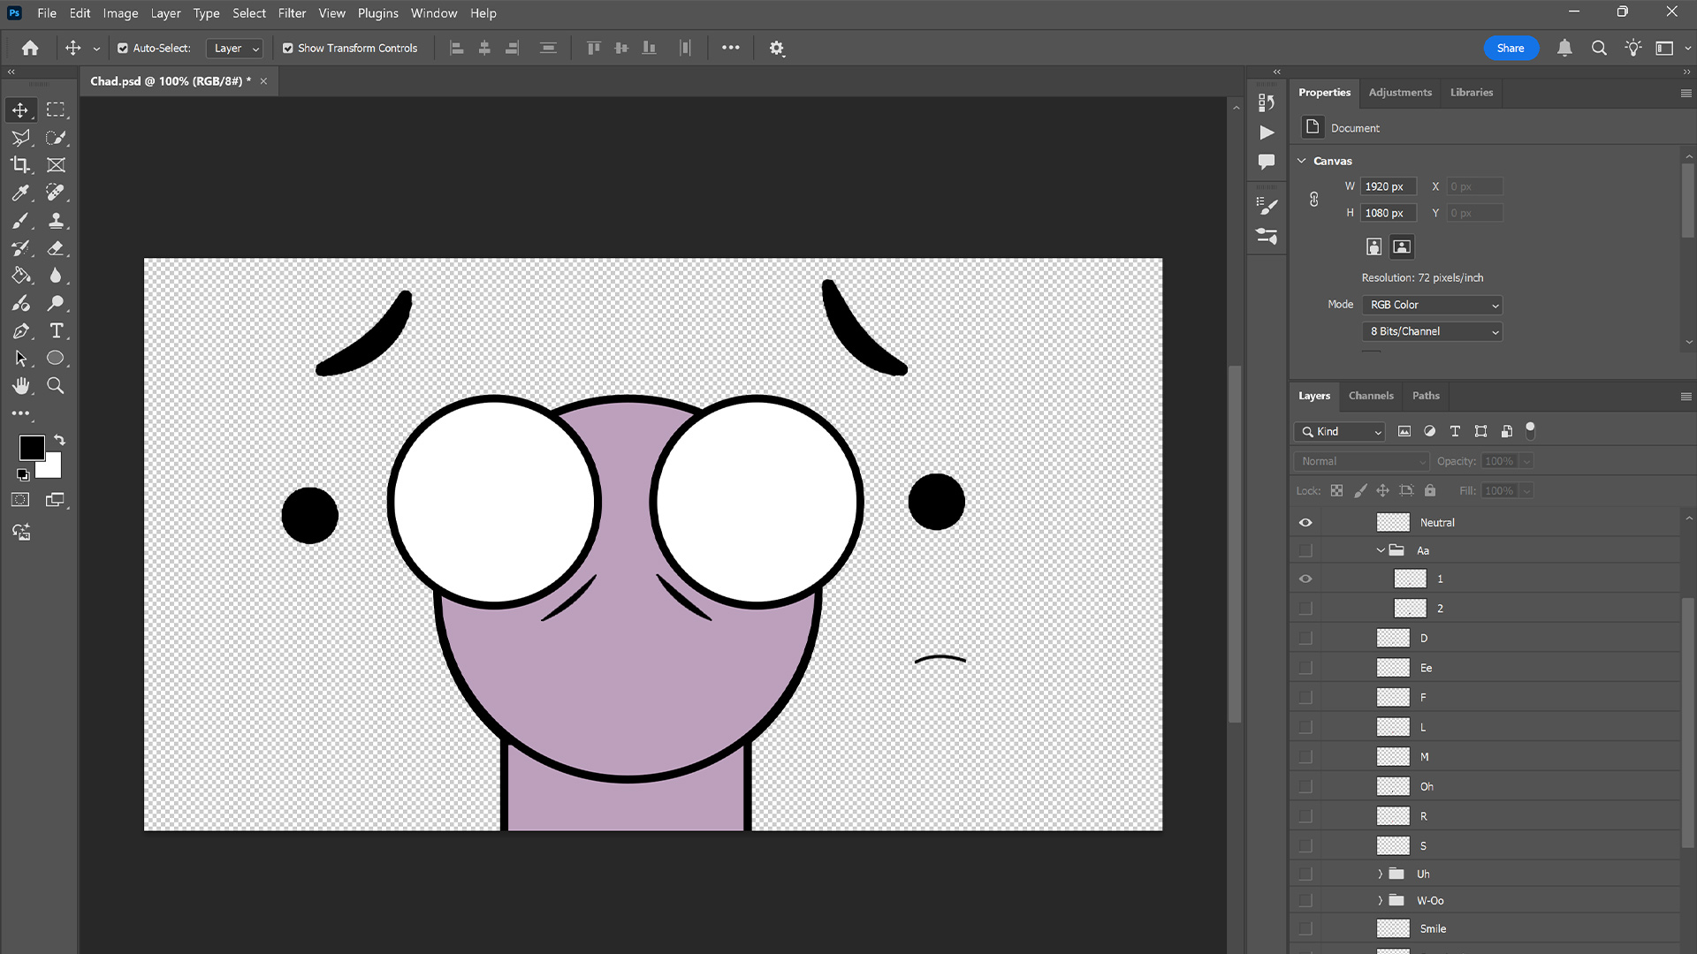Show the Aa layer group
Image resolution: width=1697 pixels, height=954 pixels.
(1305, 550)
